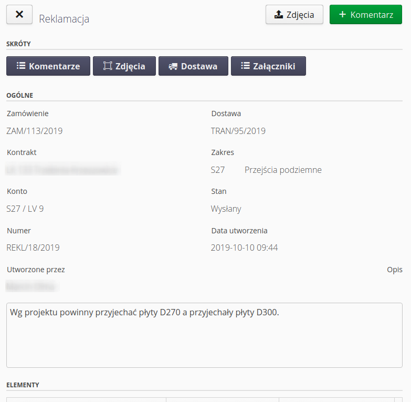Click the creation date 2019-10-10 09:44
Image resolution: width=411 pixels, height=402 pixels.
[x=244, y=248]
